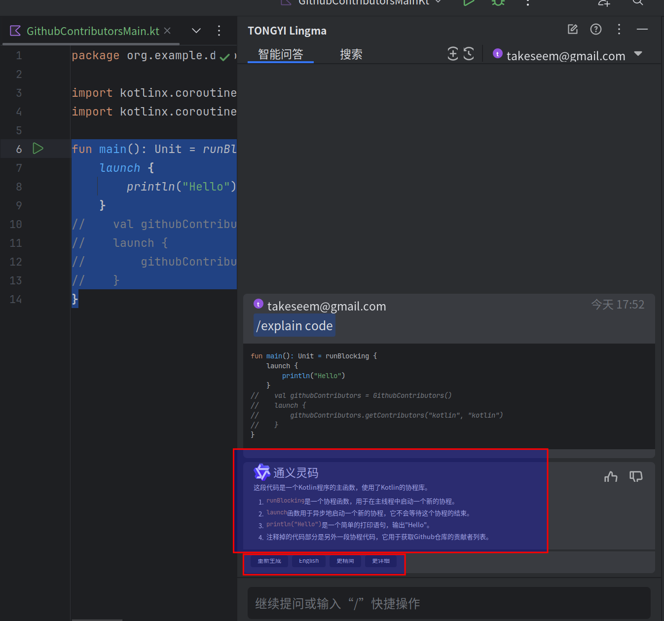Screen dimensions: 664x621
Task: Open the search everywhere magnifier
Action: tap(638, 2)
